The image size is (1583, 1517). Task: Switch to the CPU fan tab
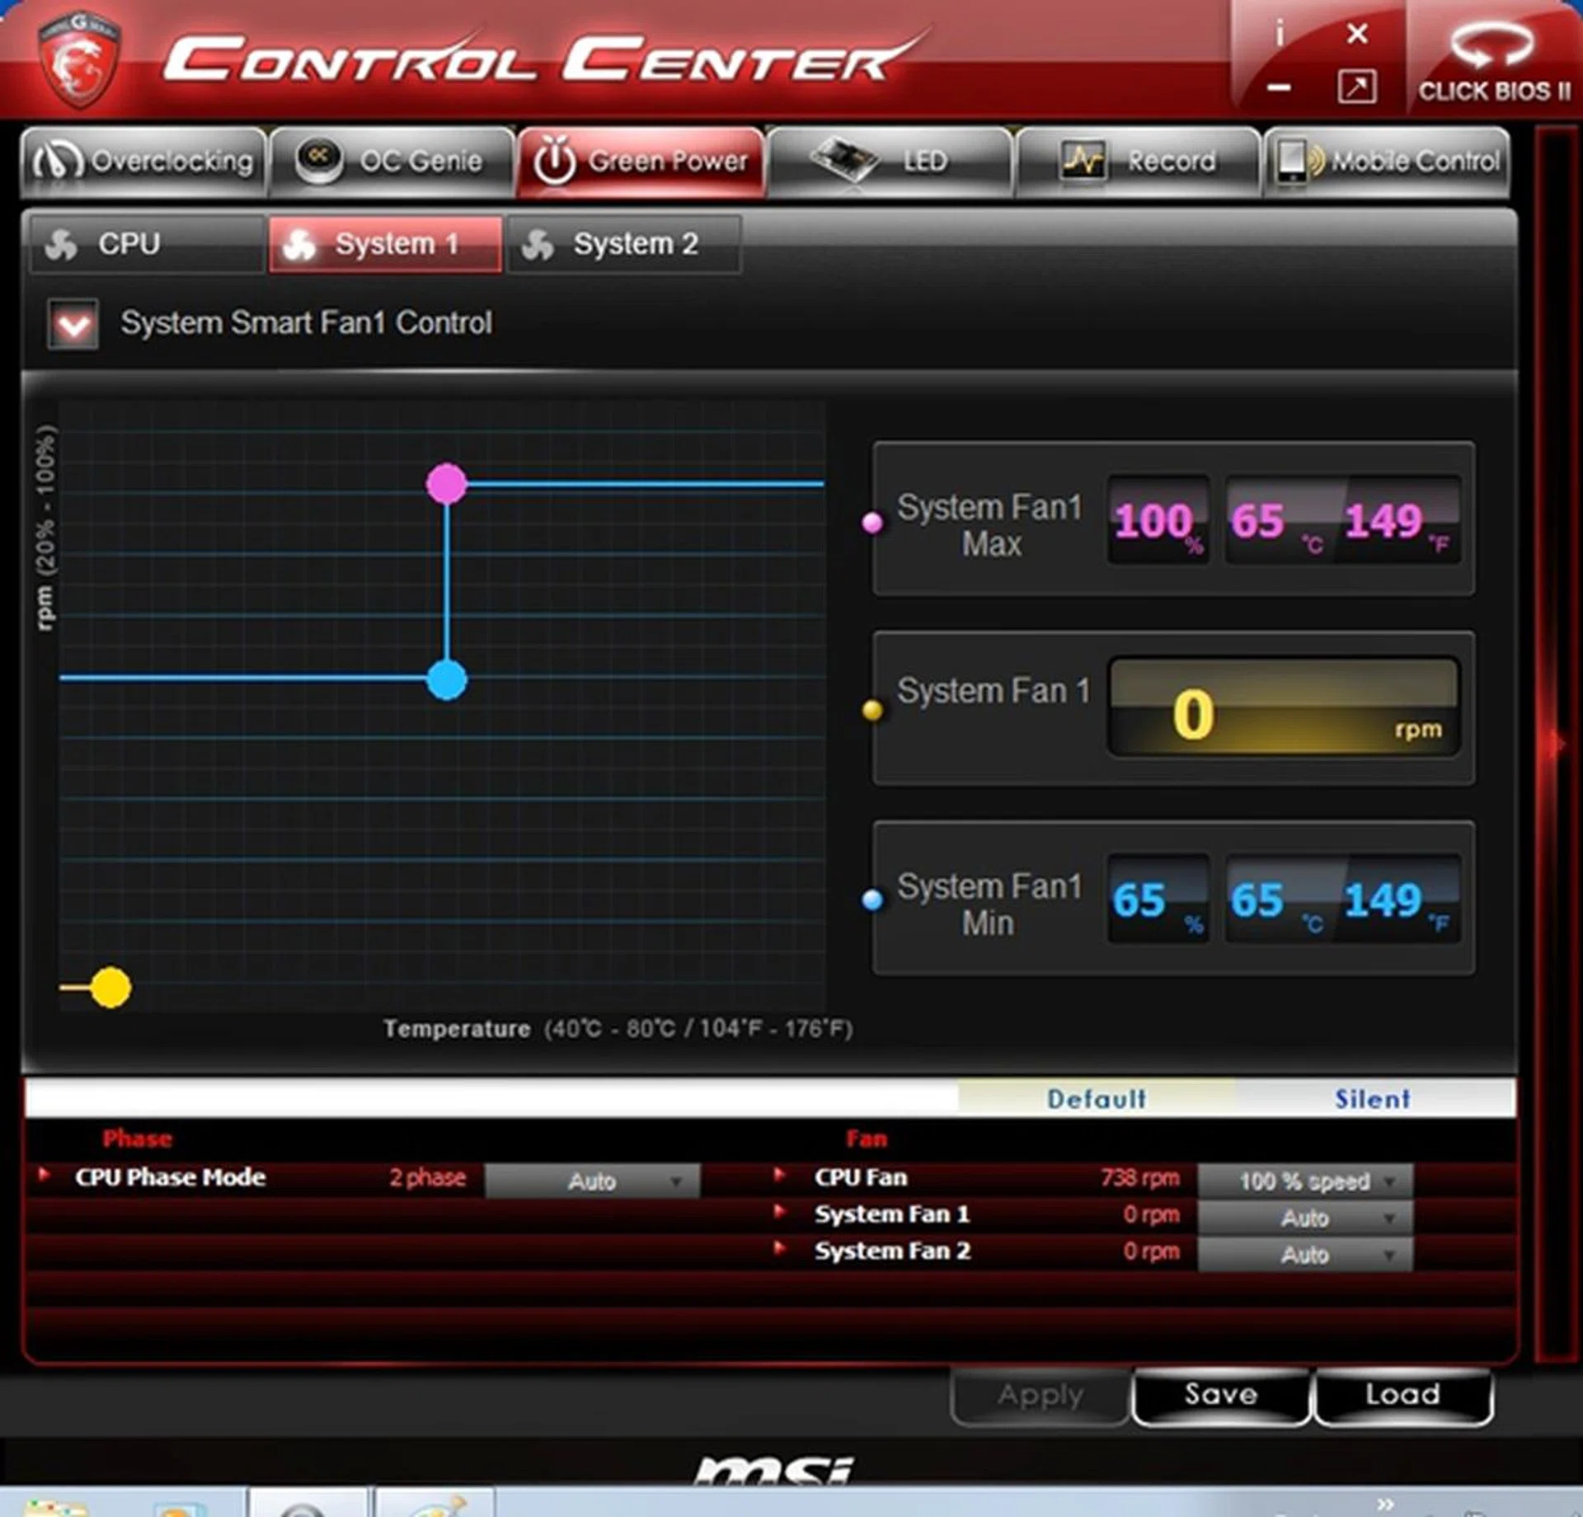coord(147,244)
